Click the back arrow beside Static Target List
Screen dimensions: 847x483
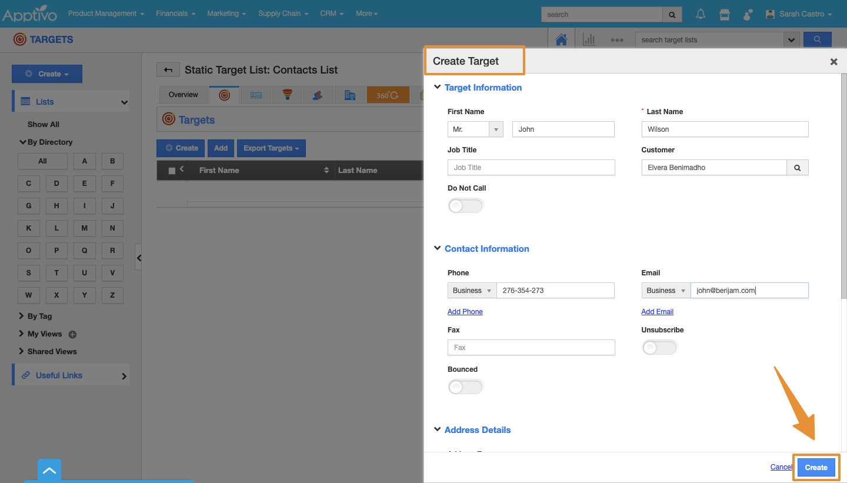[x=168, y=70]
